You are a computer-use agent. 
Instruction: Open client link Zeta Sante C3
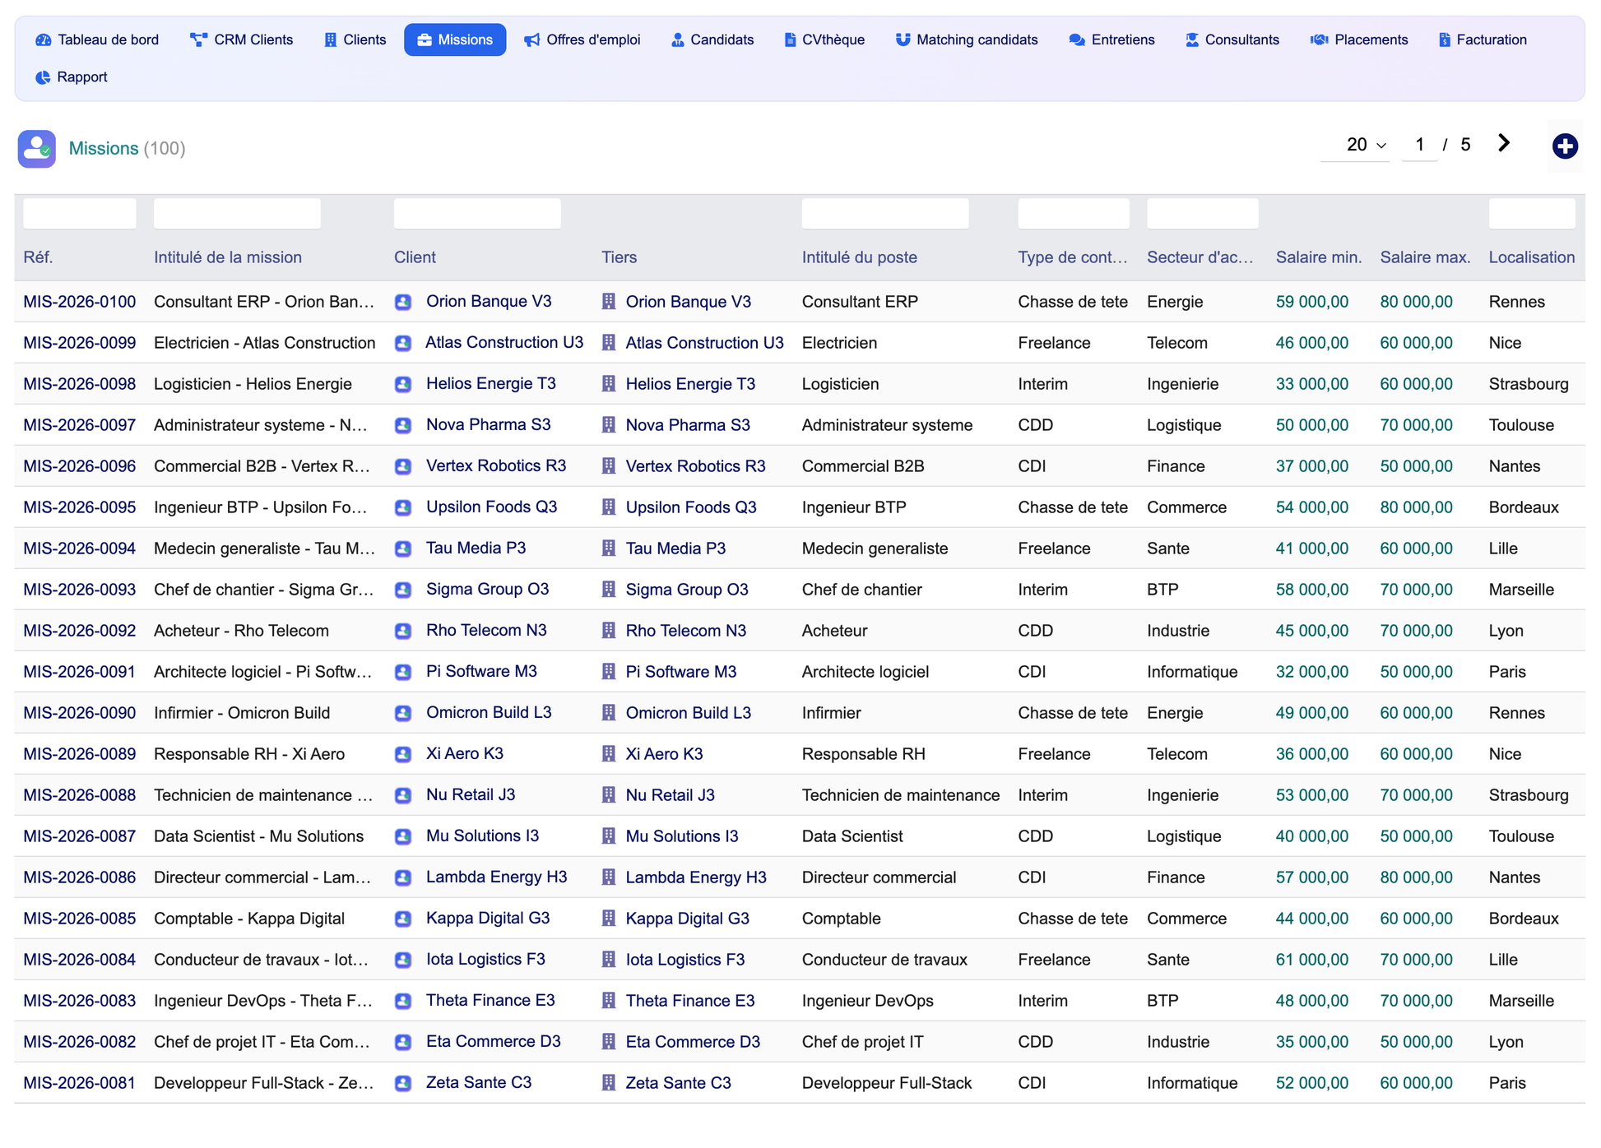click(479, 1082)
